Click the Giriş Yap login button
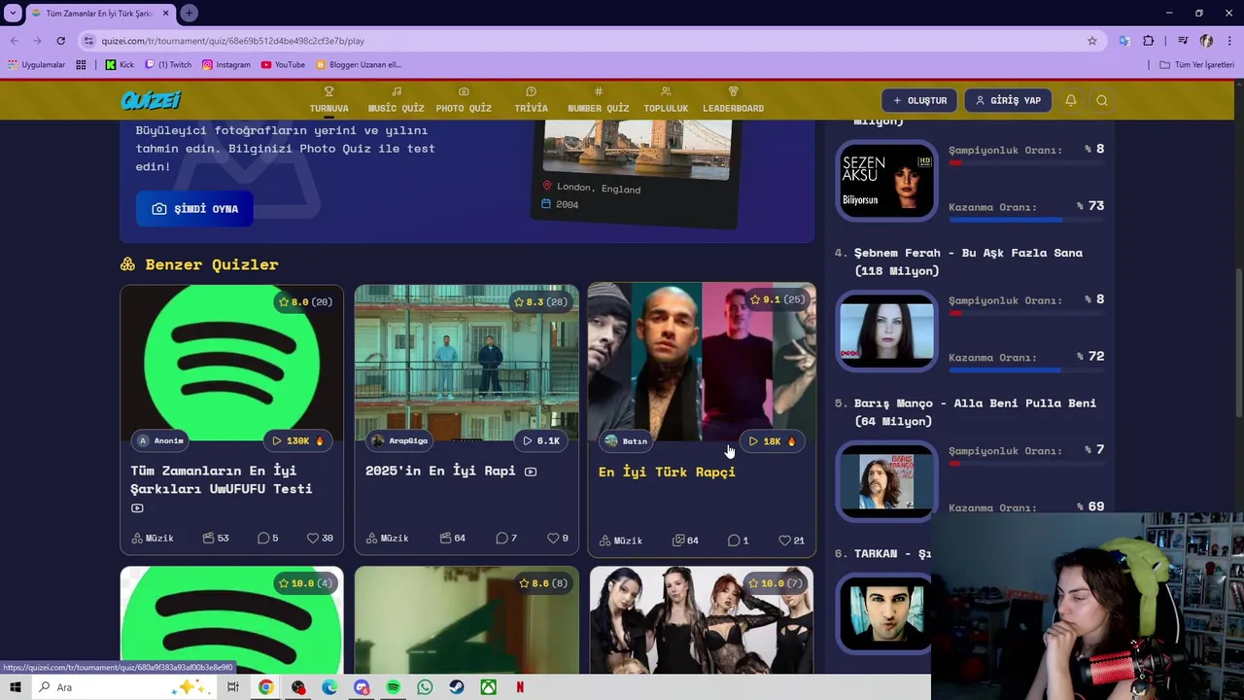 1008,100
